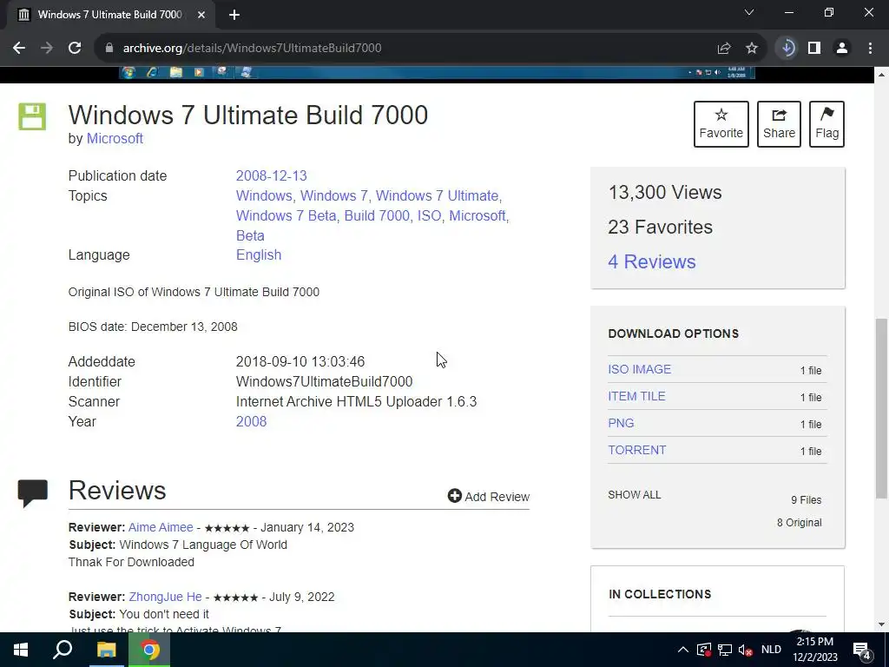Image resolution: width=889 pixels, height=667 pixels.
Task: Click the Add Review plus link
Action: click(x=488, y=496)
